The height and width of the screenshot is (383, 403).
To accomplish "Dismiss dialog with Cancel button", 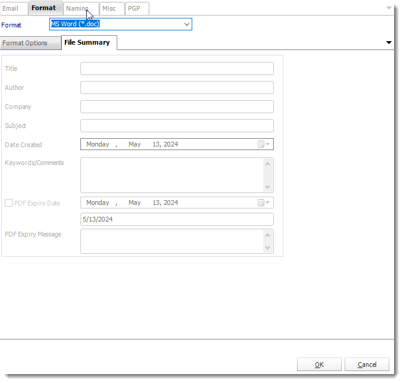I will tap(367, 364).
